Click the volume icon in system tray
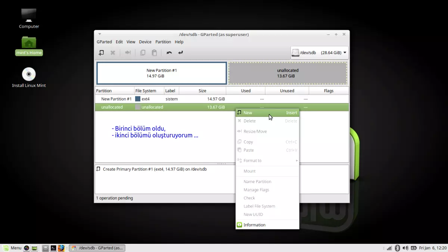 coord(405,248)
